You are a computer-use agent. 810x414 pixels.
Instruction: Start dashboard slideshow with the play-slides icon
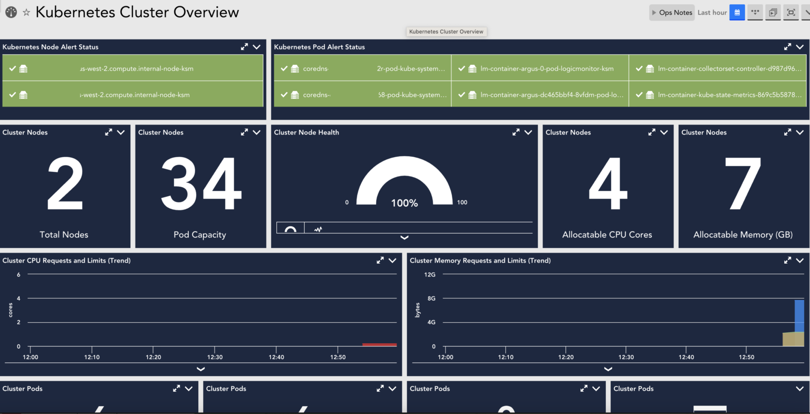773,12
